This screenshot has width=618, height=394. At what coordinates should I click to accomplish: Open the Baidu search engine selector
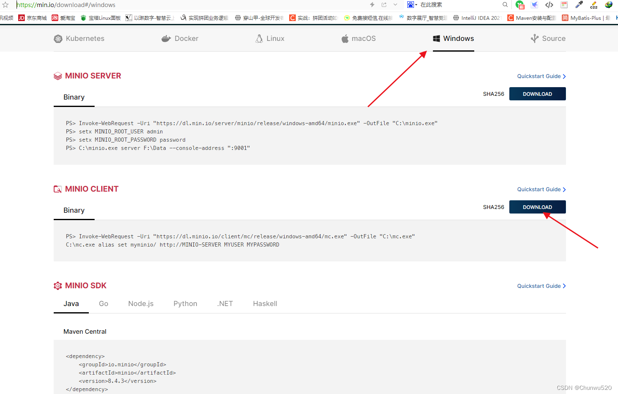pos(412,5)
